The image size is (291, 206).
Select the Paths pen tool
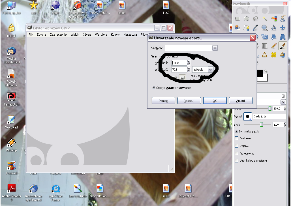pos(247,28)
